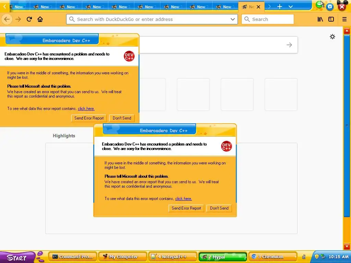Viewport: 351px width, 263px height.
Task: Open the Library bookmarks icon
Action: pos(320,19)
